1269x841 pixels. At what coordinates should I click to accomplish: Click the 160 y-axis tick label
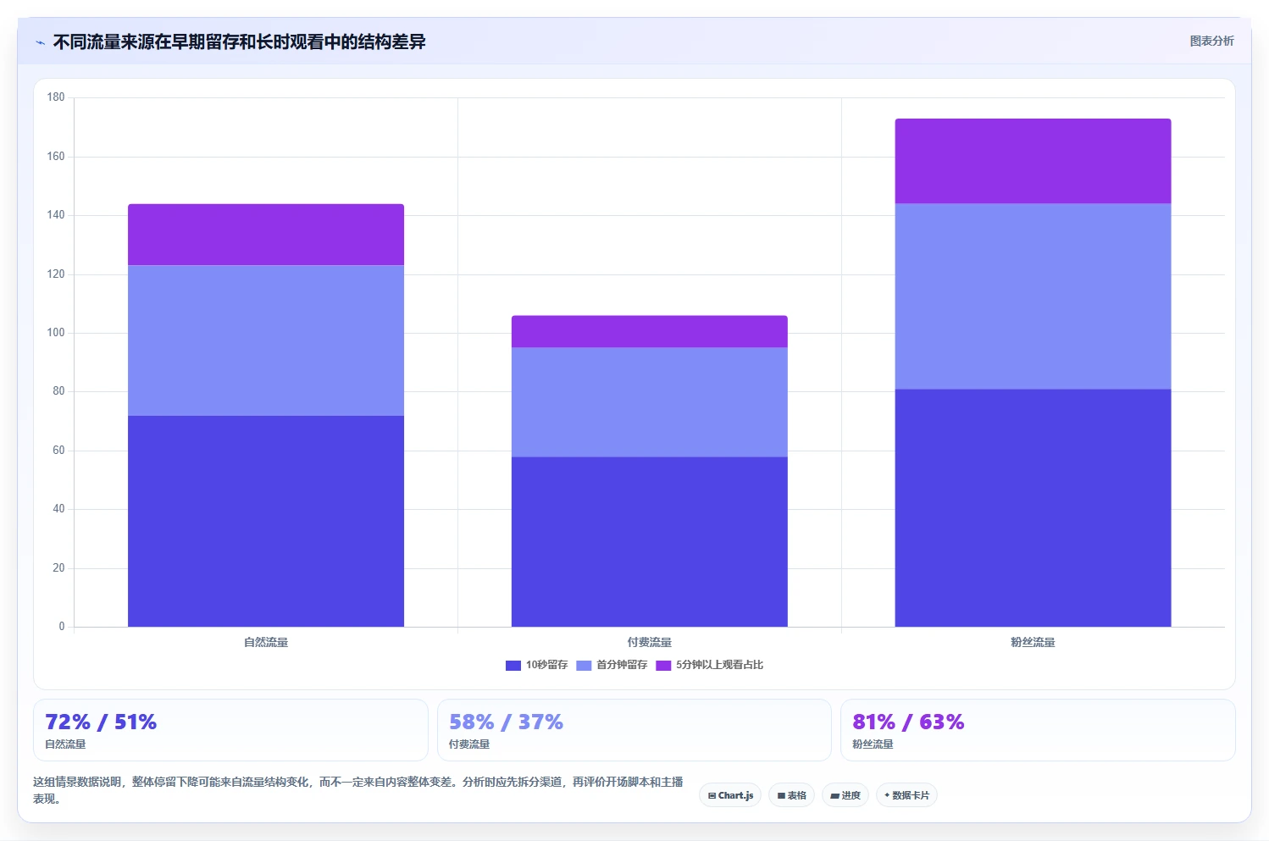56,157
